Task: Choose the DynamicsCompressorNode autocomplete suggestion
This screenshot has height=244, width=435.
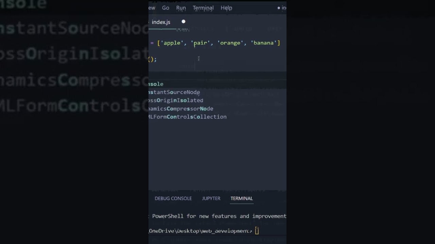Action: click(x=217, y=108)
